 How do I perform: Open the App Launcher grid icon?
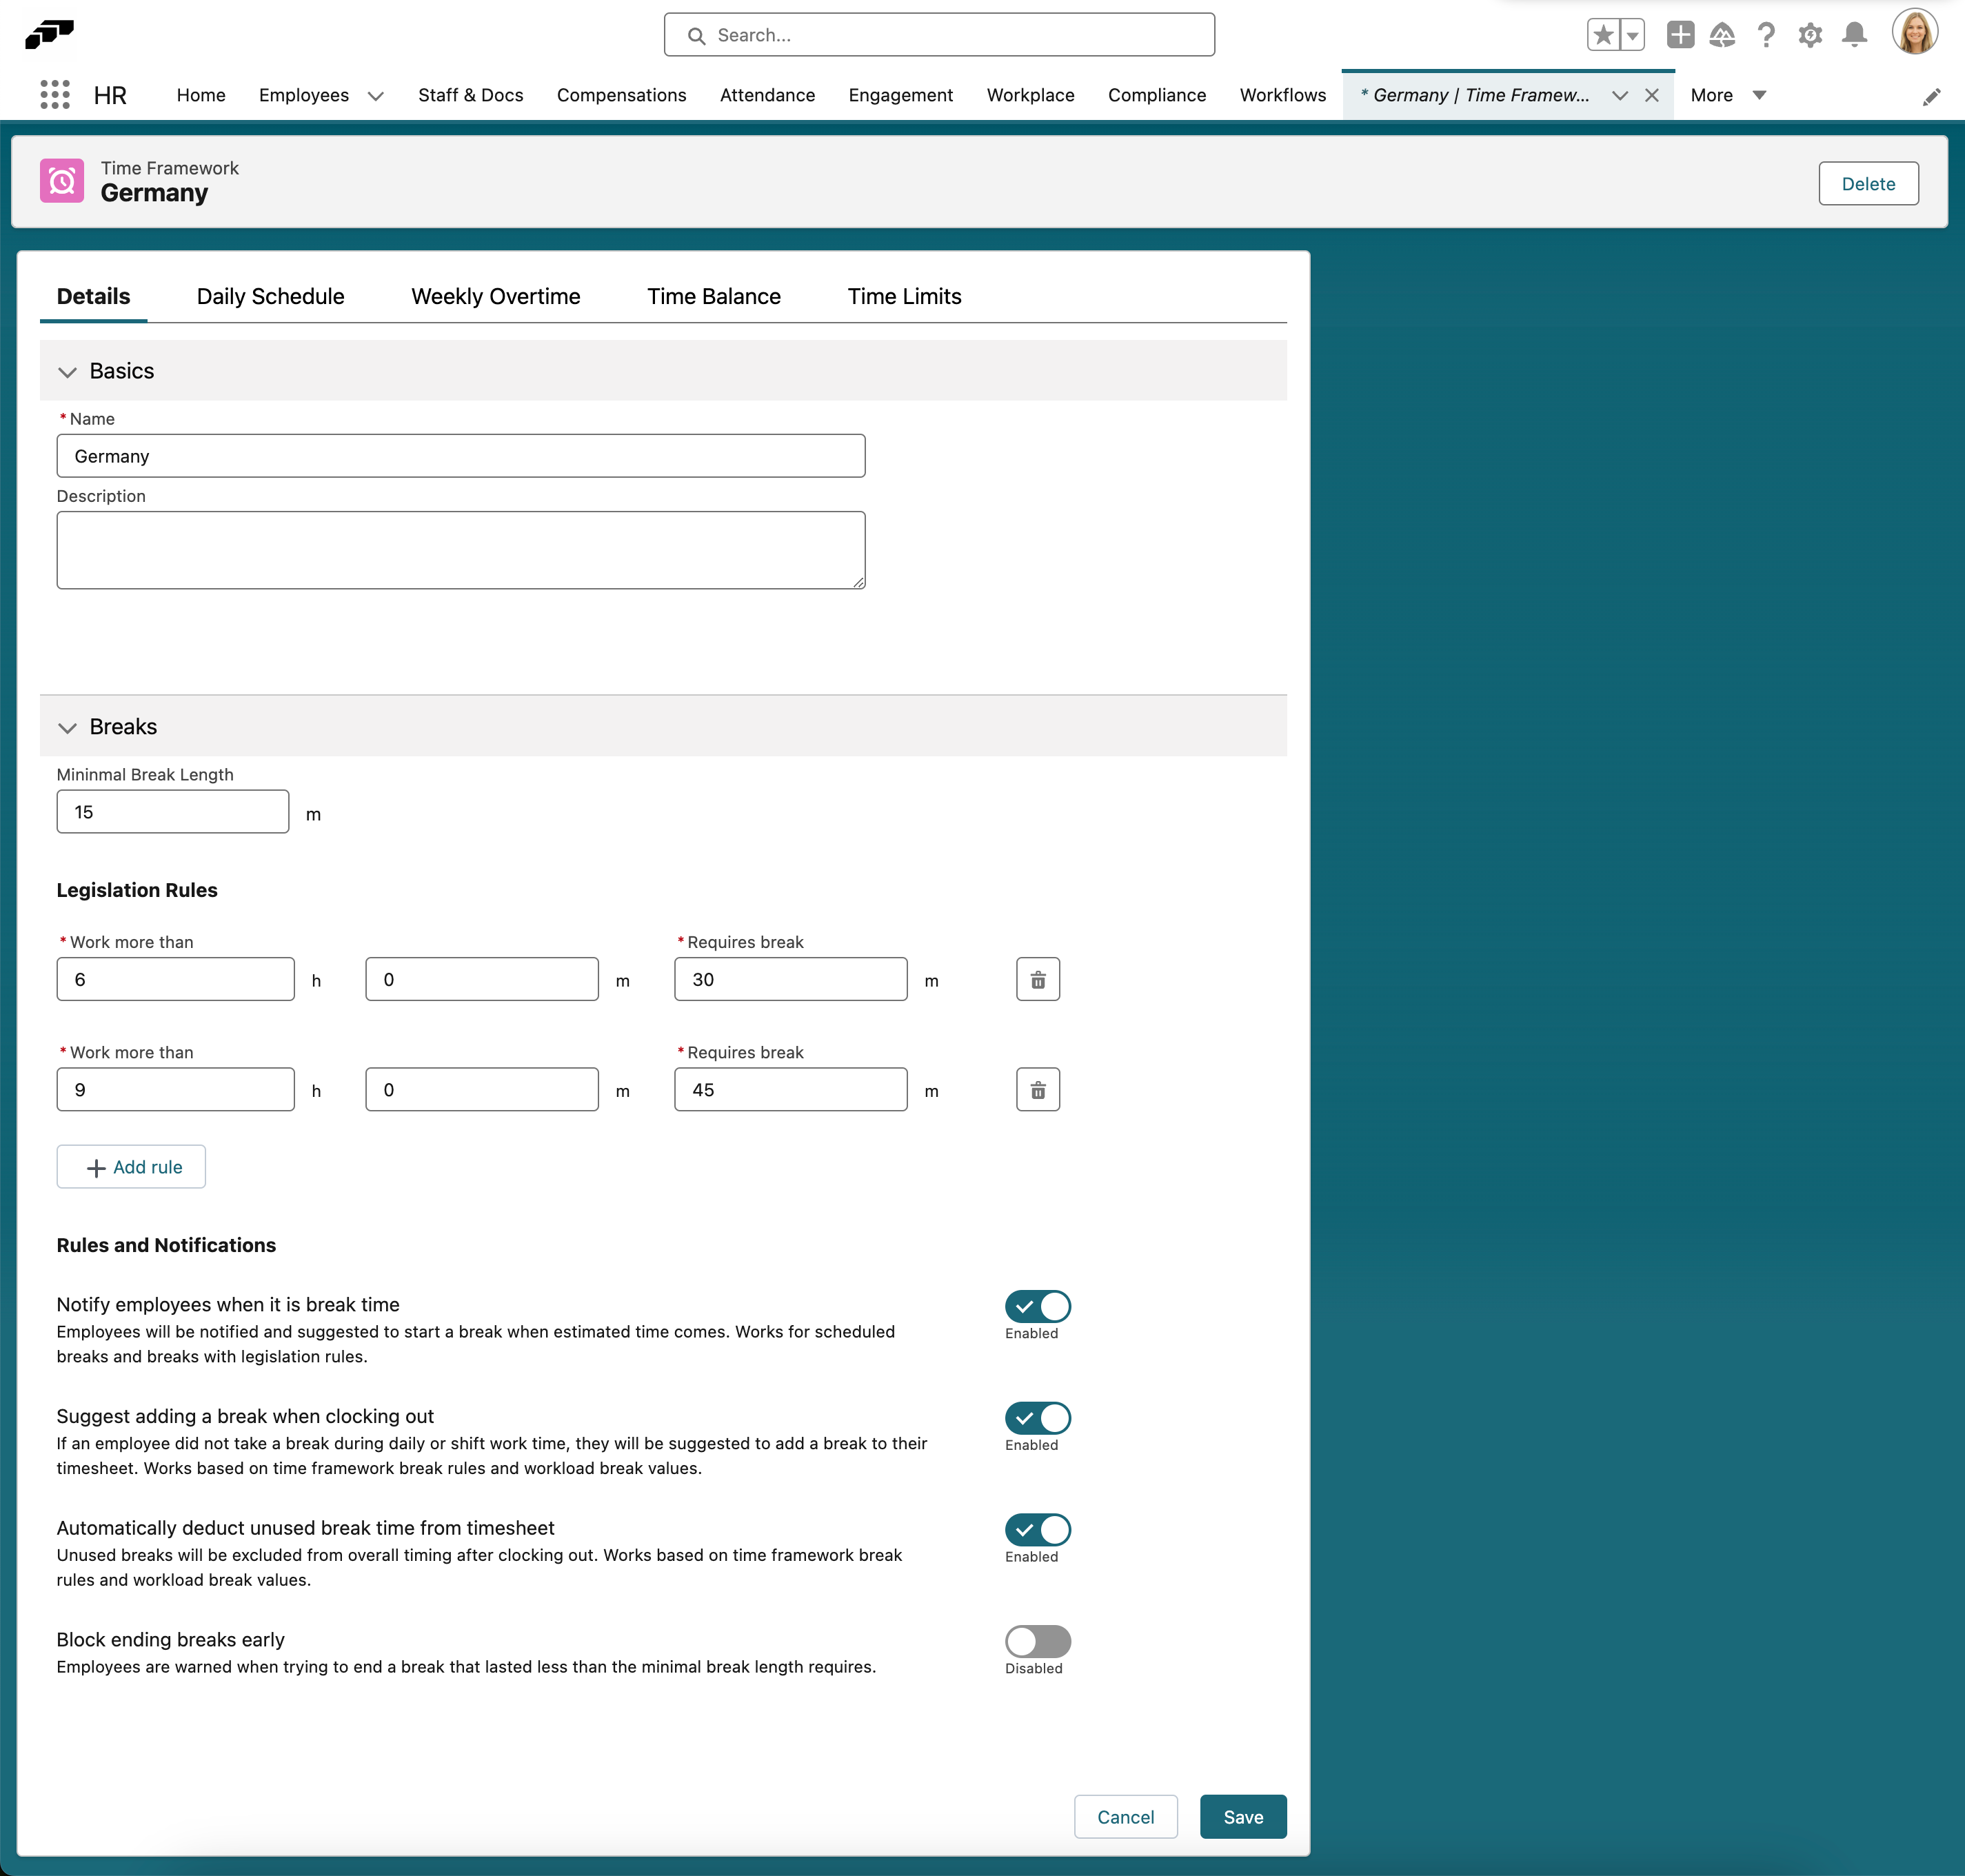55,95
